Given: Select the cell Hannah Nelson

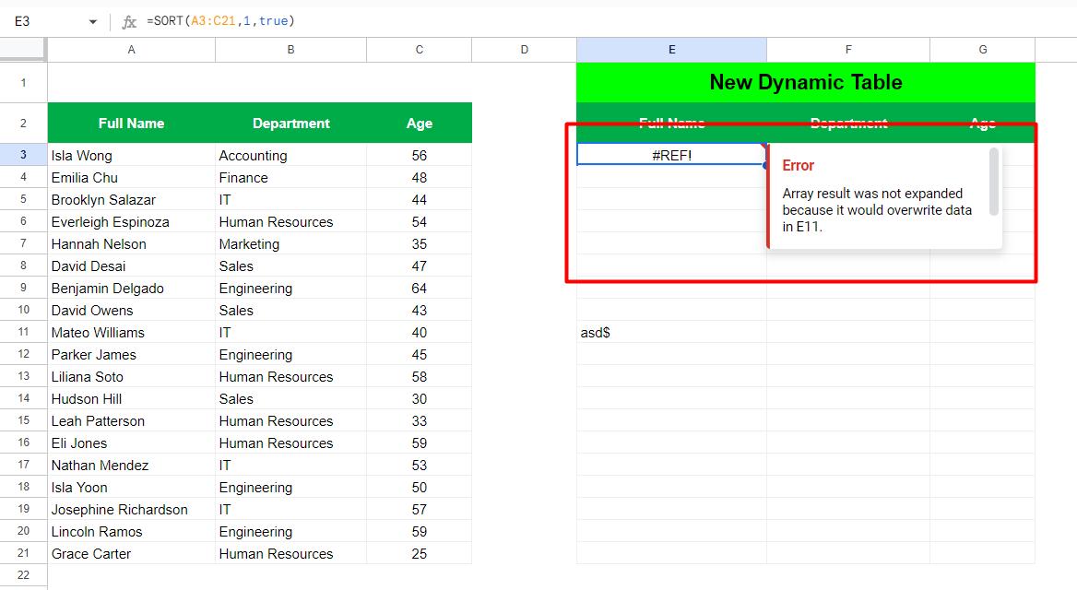Looking at the screenshot, I should click(x=131, y=243).
